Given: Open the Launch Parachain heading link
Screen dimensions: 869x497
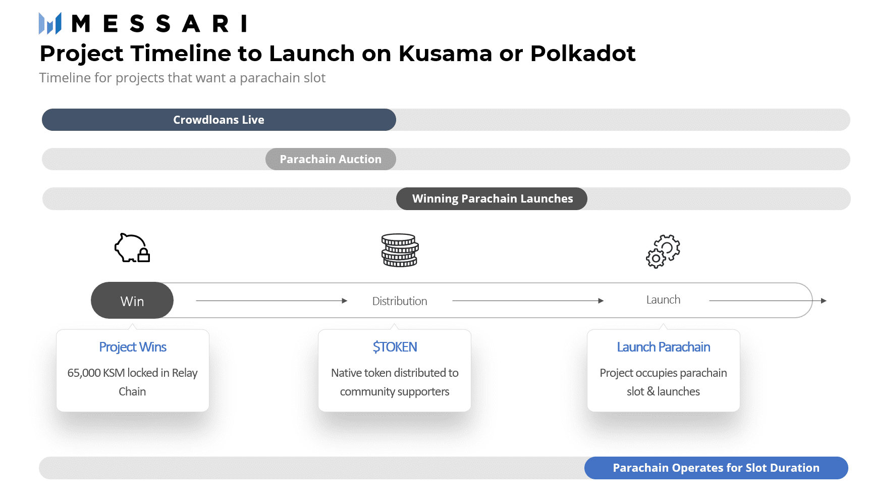Looking at the screenshot, I should pos(663,347).
